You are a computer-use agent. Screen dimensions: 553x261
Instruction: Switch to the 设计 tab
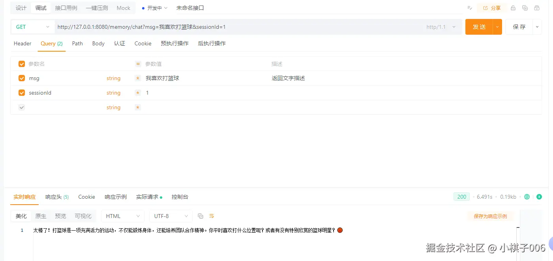point(21,8)
